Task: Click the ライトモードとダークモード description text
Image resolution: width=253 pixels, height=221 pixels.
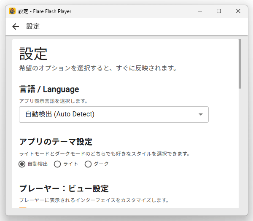Action: [x=105, y=154]
